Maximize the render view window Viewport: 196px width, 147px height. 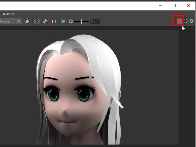click(174, 6)
